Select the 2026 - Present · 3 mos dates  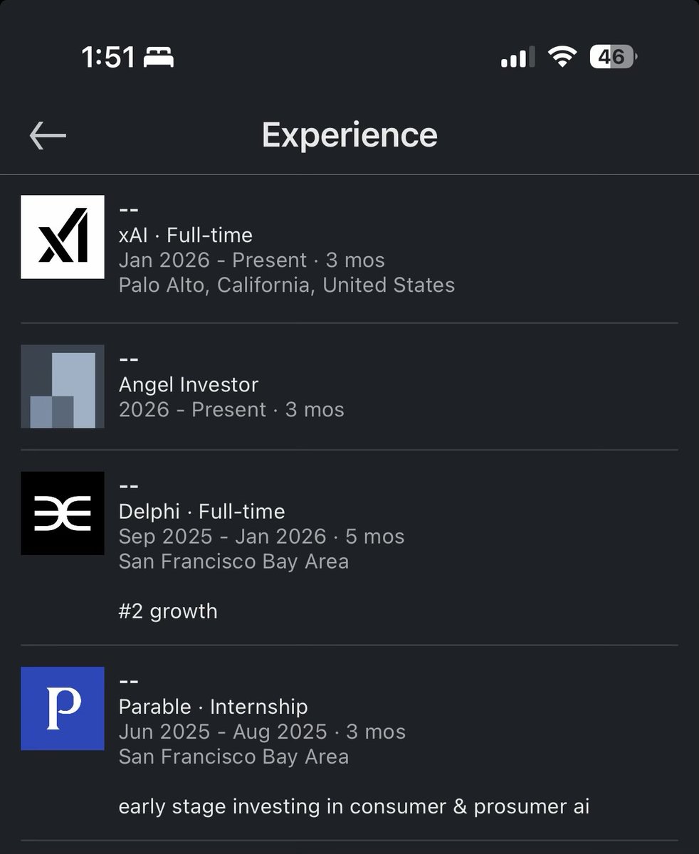(231, 409)
